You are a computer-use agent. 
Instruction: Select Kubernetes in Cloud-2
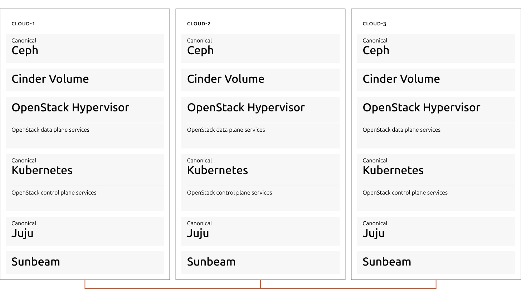pos(218,170)
